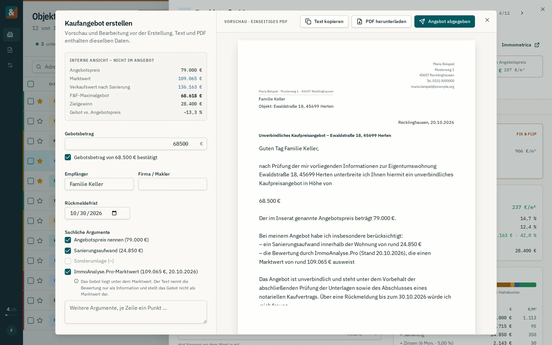This screenshot has height=345, width=552.
Task: Open Immometrica external link
Action: 520,45
